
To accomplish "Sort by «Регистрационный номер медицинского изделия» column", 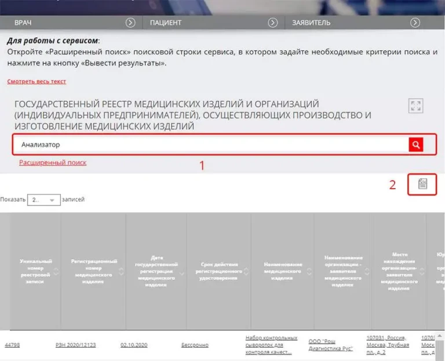I will tap(122, 272).
